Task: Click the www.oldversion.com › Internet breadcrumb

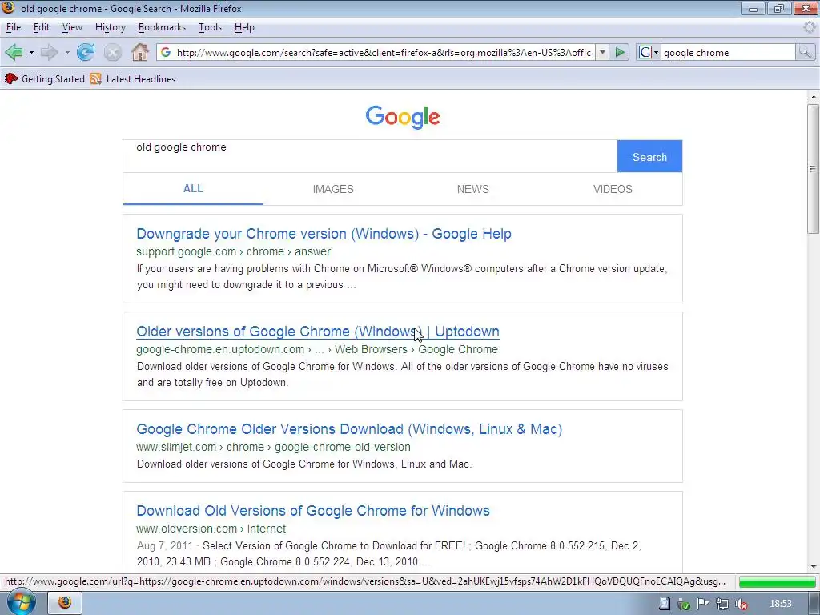Action: click(x=211, y=529)
